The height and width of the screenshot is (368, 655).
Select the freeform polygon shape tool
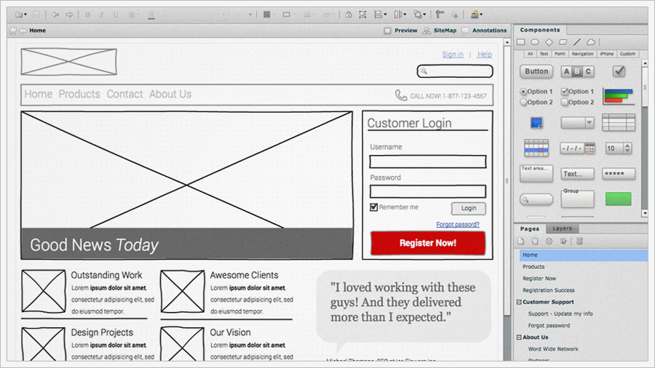click(x=591, y=42)
